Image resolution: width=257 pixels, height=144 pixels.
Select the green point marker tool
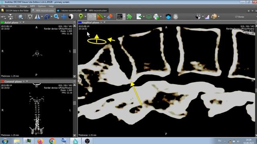pos(81,16)
